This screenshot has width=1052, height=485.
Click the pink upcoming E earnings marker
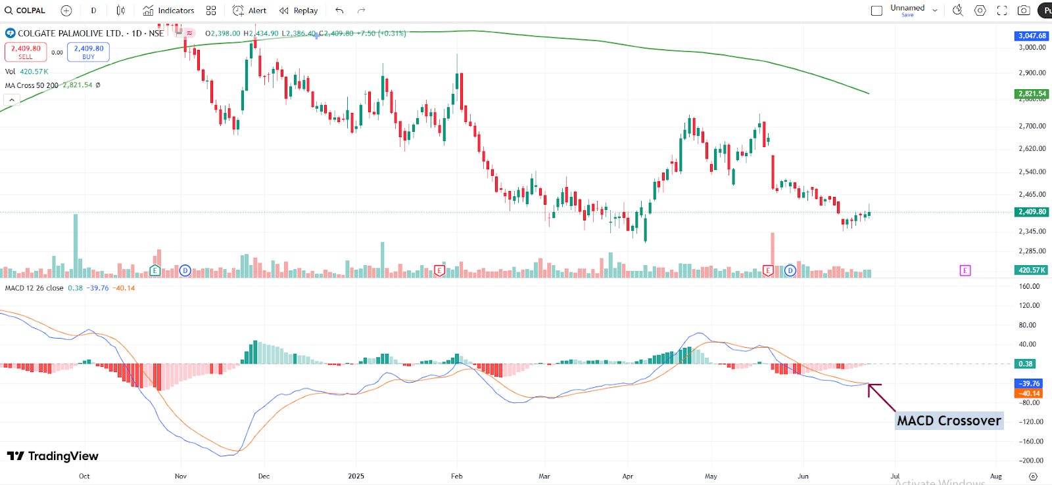pyautogui.click(x=965, y=270)
